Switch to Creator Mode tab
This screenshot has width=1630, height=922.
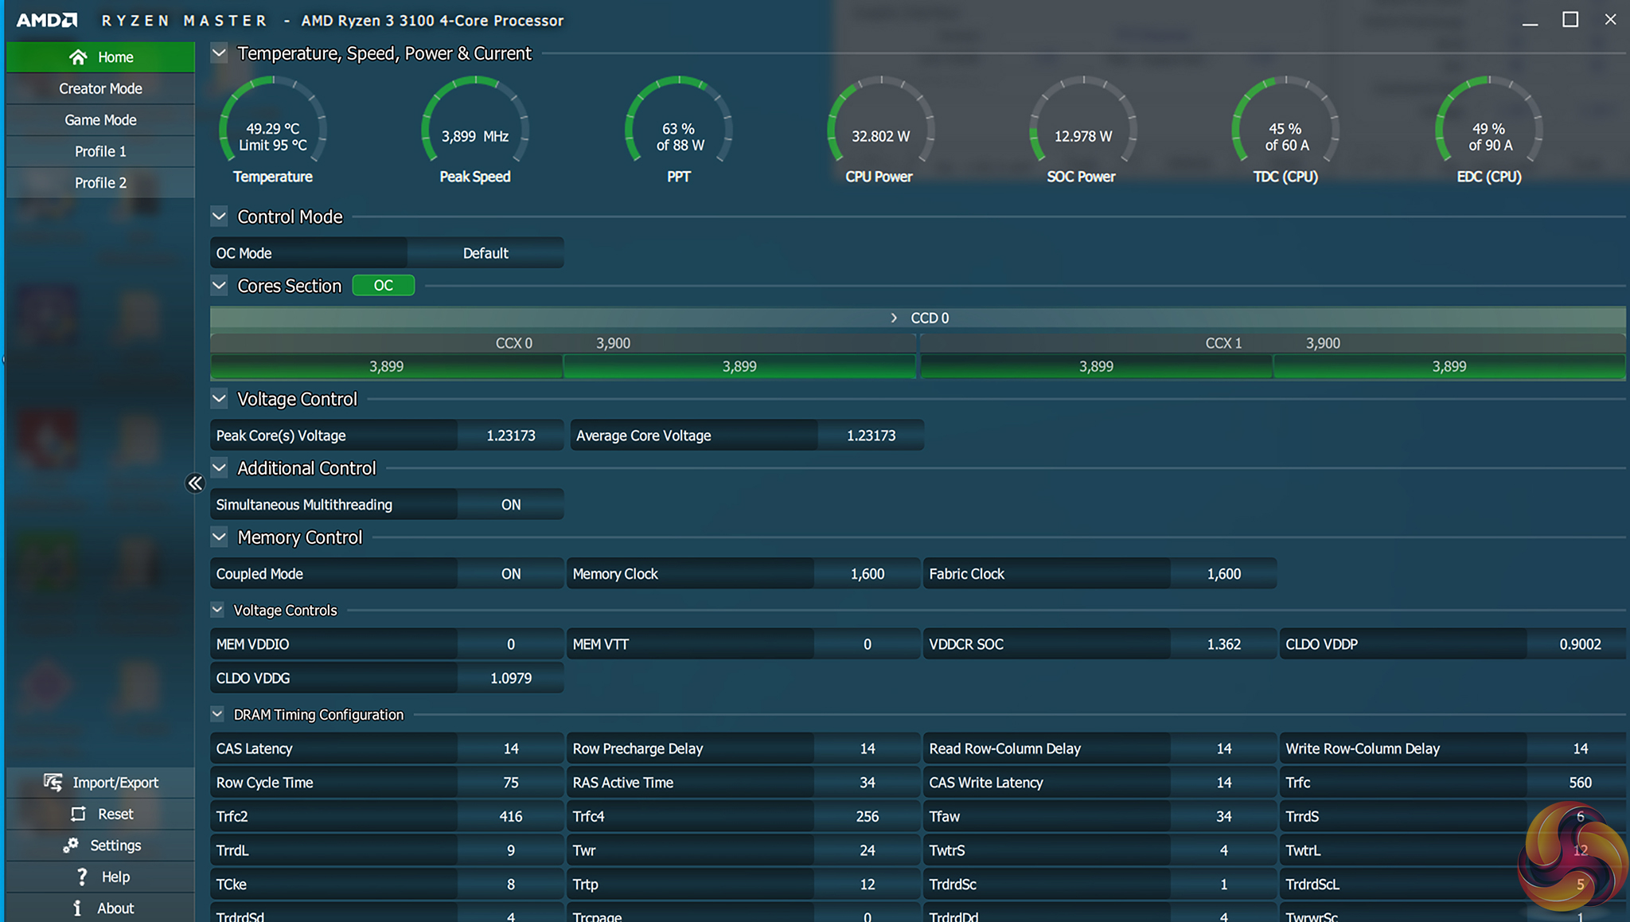coord(100,88)
